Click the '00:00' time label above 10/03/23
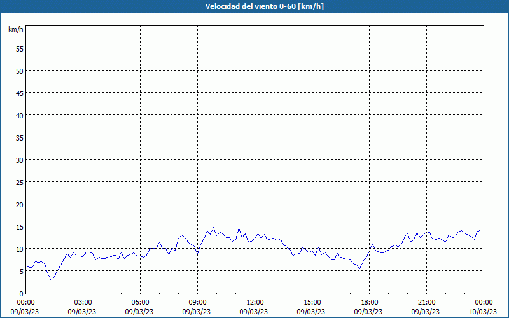 click(x=484, y=302)
